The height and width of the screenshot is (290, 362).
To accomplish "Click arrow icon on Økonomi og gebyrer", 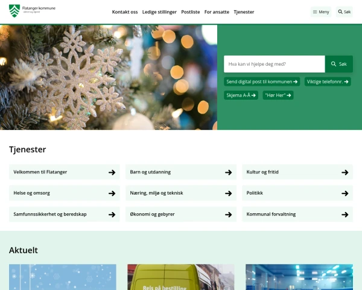I will (229, 214).
